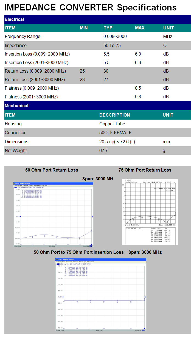
Task: Select the 20.5 (ψ) × 72.6 (L) value
Action: (x=117, y=142)
